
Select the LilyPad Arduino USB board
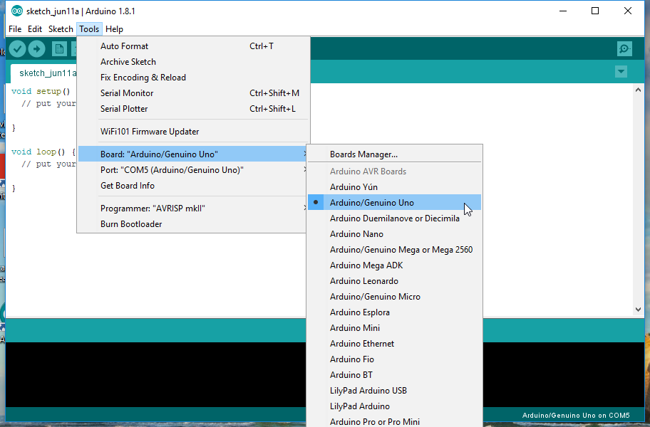394,391
